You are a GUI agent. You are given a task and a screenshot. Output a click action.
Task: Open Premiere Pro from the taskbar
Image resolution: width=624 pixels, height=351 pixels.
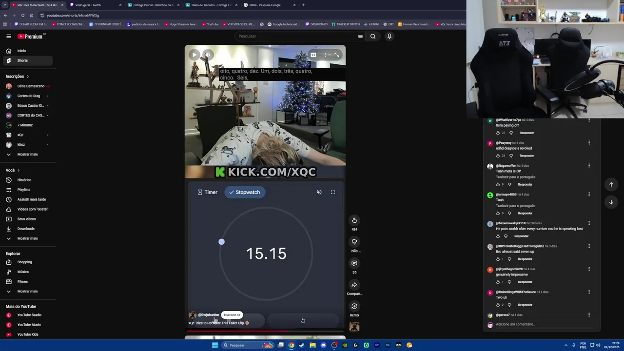pyautogui.click(x=377, y=345)
